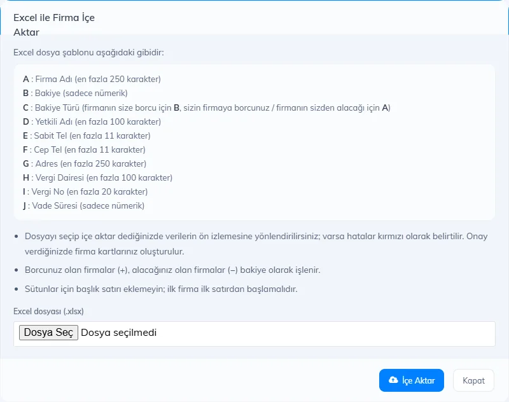Click the 'Borcunuz olan firmalar (+)' bullet note
Viewport: 509px width, 402px height.
(x=172, y=270)
